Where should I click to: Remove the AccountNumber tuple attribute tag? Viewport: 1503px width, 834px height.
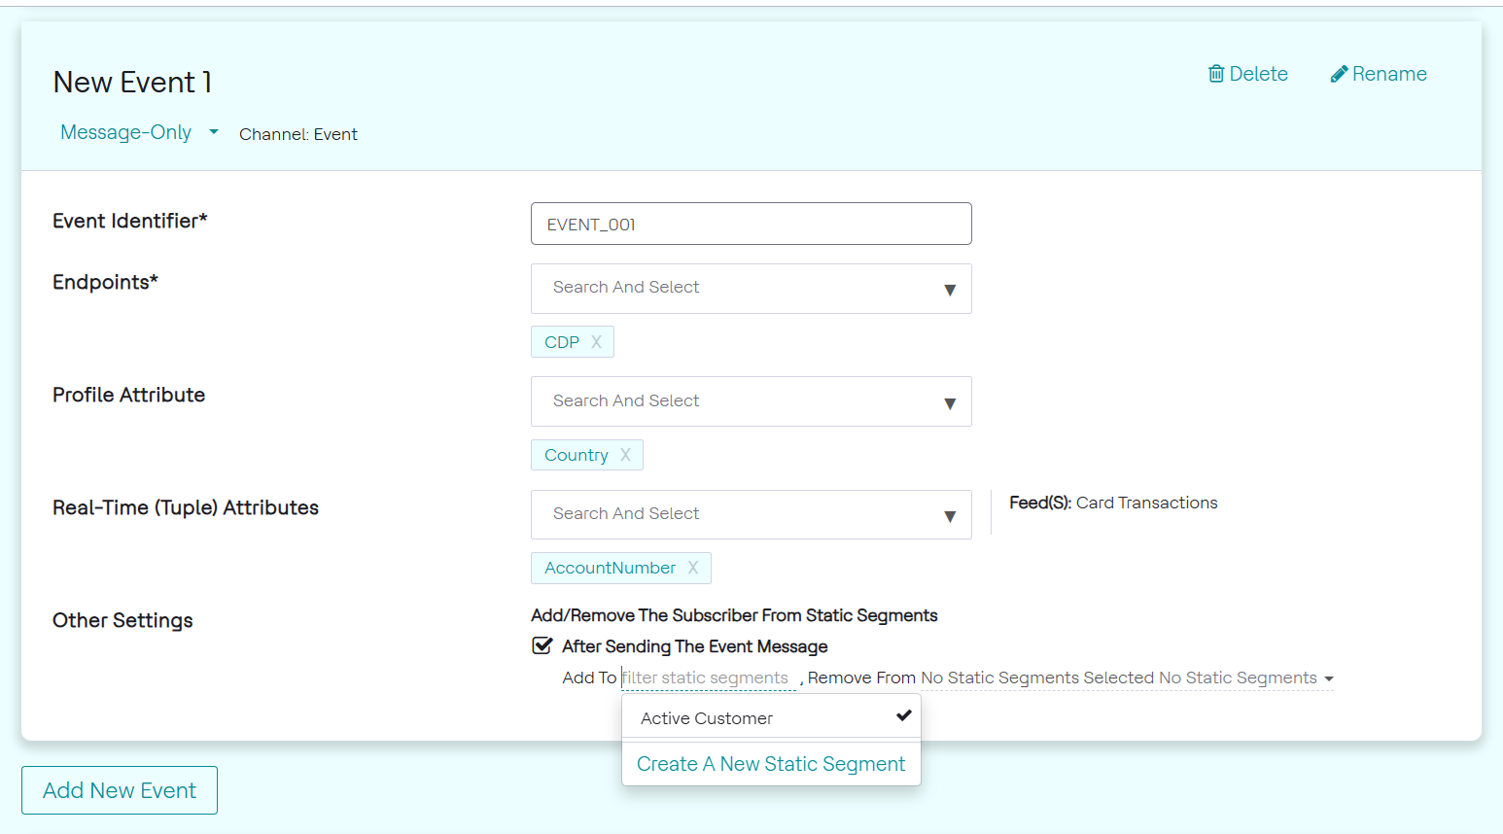693,568
